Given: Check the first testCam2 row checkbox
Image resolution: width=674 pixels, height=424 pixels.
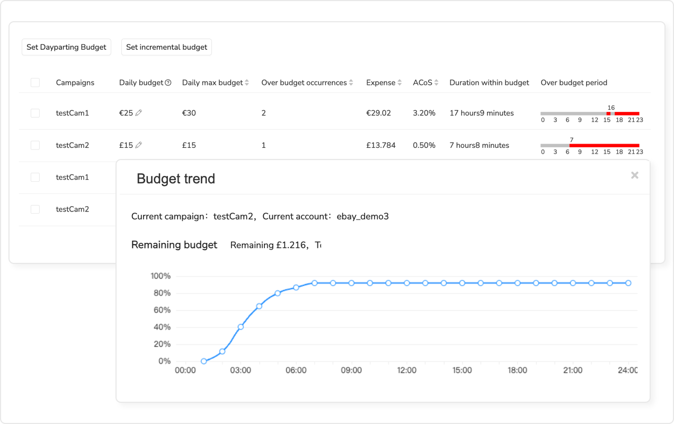Looking at the screenshot, I should click(35, 145).
